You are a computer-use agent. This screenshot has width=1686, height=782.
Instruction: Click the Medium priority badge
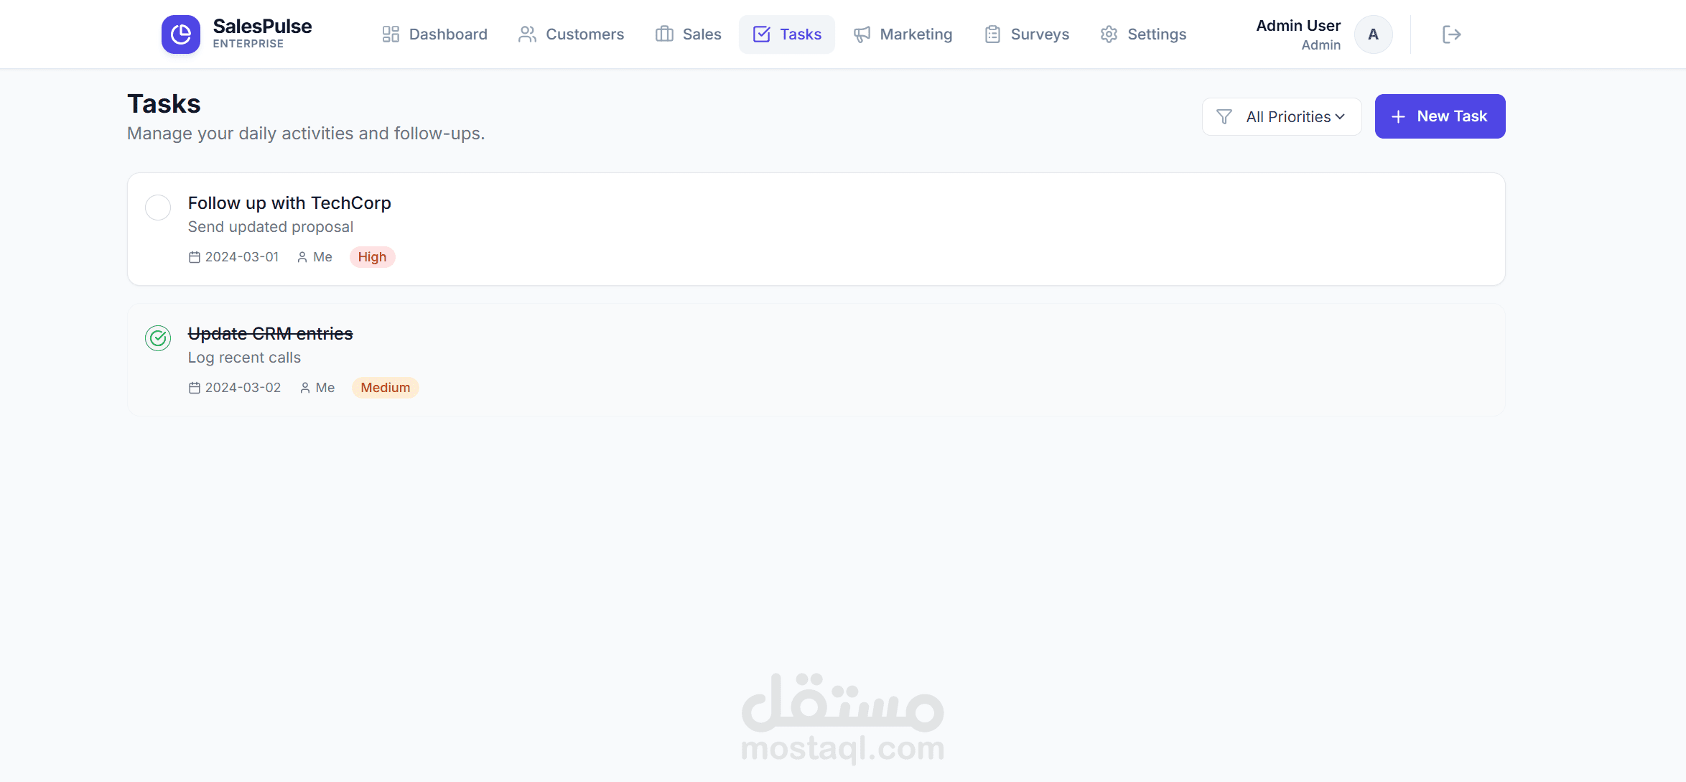(x=385, y=388)
